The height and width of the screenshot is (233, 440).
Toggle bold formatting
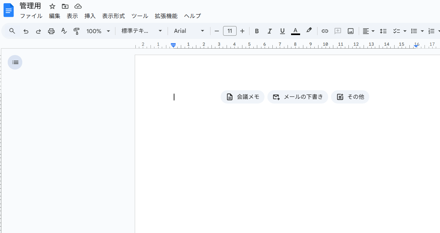tap(257, 31)
